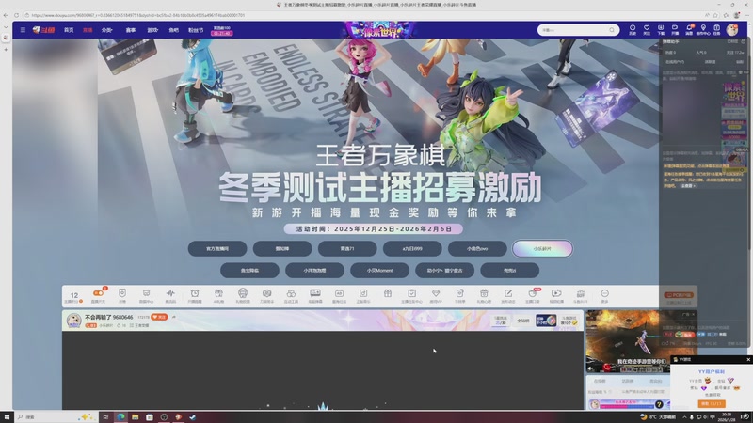Screen dimensions: 753x423
Task: Open the 关注 heart icon in header
Action: 647,30
